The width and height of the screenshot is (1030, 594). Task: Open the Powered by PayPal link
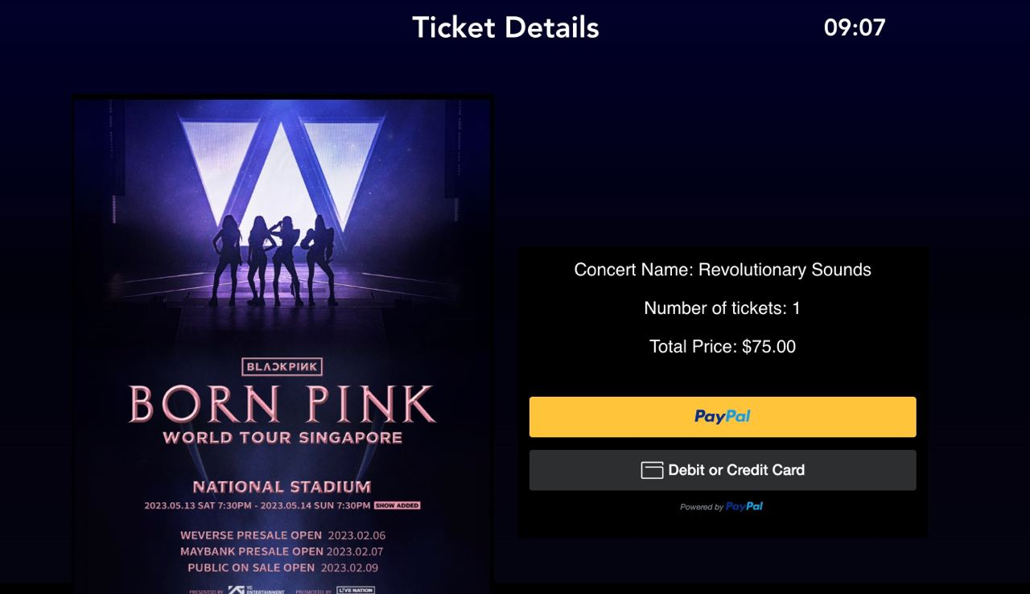[722, 506]
